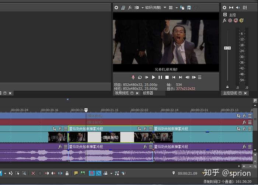The height and width of the screenshot is (185, 258).
Task: Undock the 主控总线 panel
Action: [240, 93]
